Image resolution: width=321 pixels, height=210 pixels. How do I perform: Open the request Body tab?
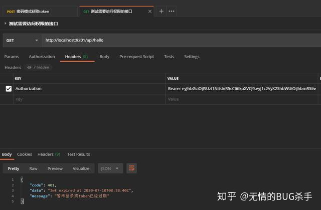104,57
